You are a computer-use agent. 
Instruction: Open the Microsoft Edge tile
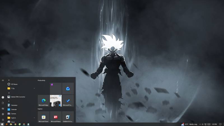44,101
